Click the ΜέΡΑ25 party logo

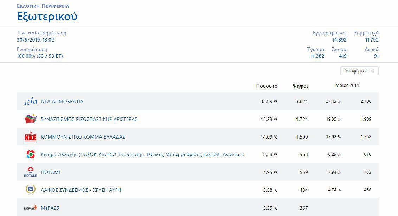point(31,208)
